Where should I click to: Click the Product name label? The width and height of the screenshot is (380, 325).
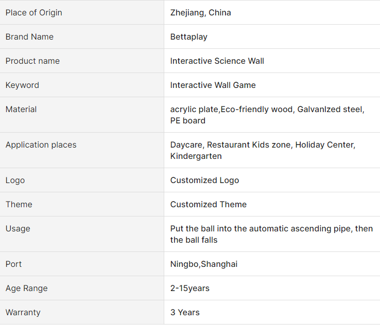(x=32, y=61)
